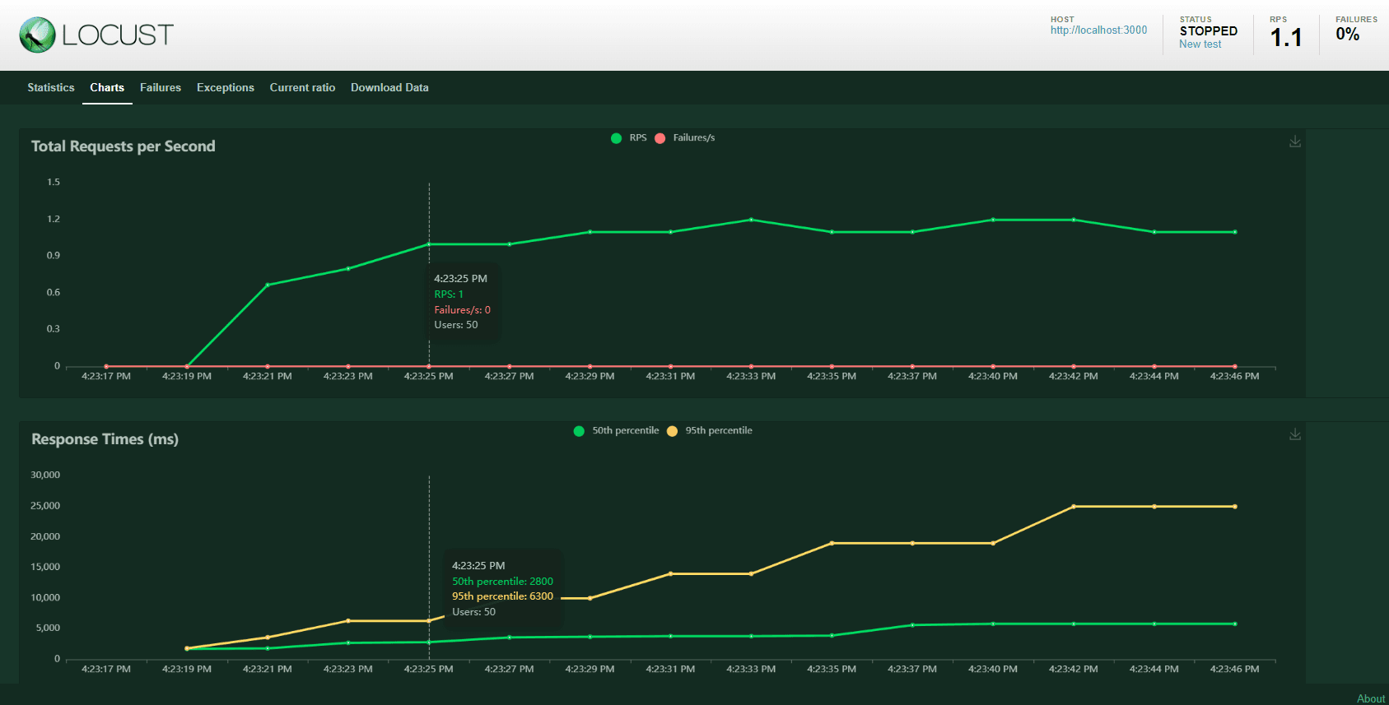The image size is (1389, 705).
Task: Click the RPS value 1.1 in header
Action: pyautogui.click(x=1286, y=38)
